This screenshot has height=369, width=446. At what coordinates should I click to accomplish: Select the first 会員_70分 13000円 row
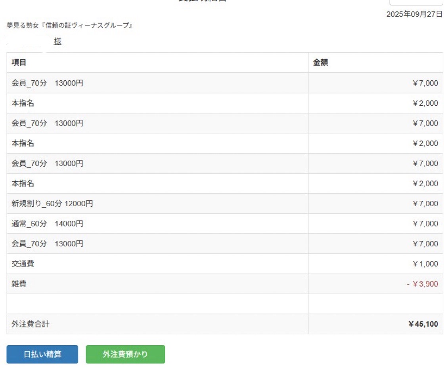coord(47,83)
